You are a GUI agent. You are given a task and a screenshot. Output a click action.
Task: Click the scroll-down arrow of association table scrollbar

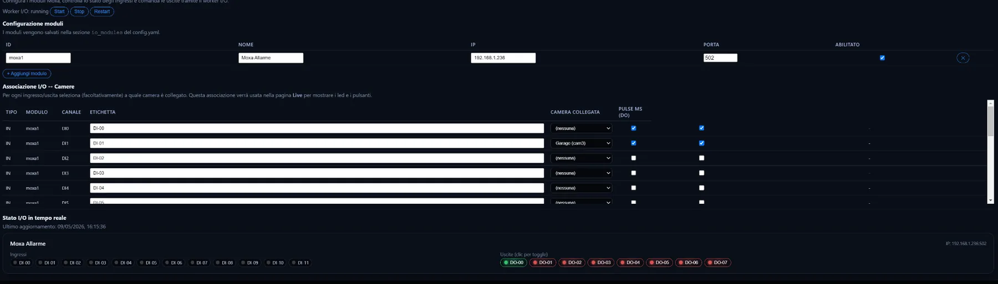(991, 200)
